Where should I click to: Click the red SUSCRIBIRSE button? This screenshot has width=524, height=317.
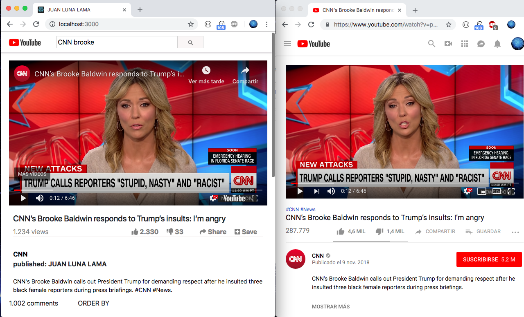[x=489, y=259]
